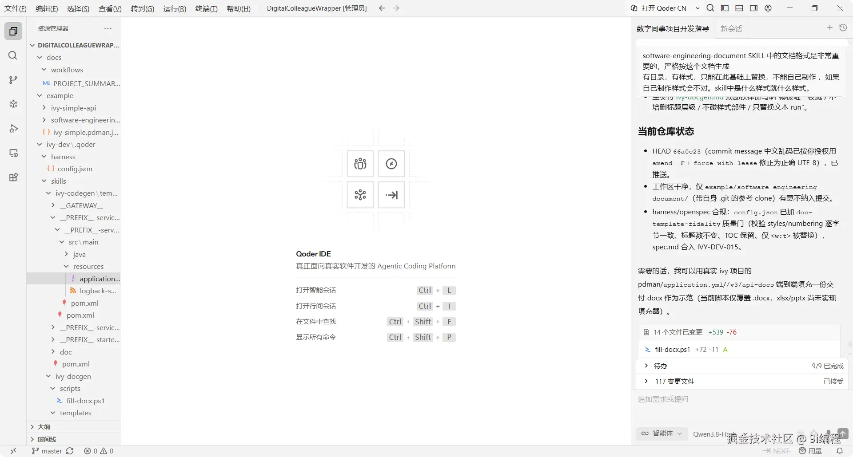Open the Remote Explorer view
Image resolution: width=853 pixels, height=457 pixels.
click(x=13, y=153)
